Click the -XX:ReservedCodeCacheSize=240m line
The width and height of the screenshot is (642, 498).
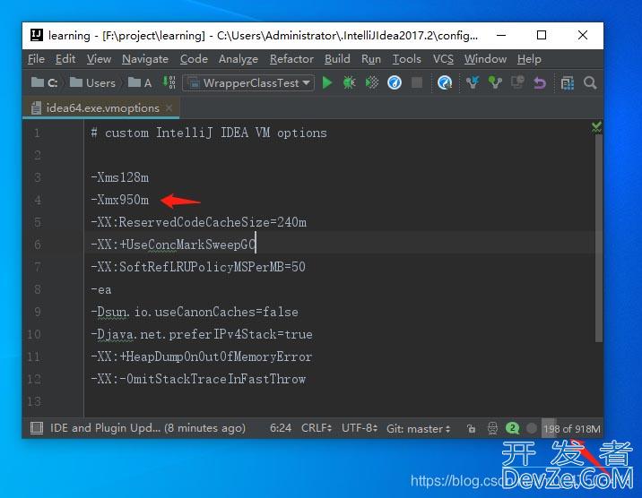coord(198,222)
